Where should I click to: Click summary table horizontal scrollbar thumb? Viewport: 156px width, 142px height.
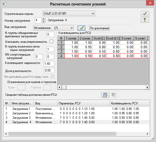(x=62, y=134)
